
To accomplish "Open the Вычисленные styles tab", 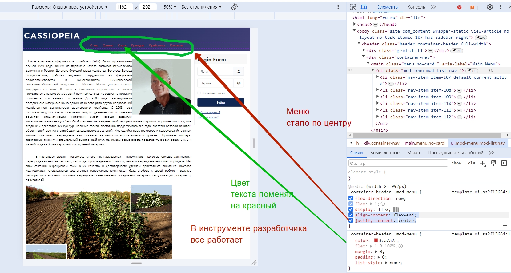I will 384,153.
